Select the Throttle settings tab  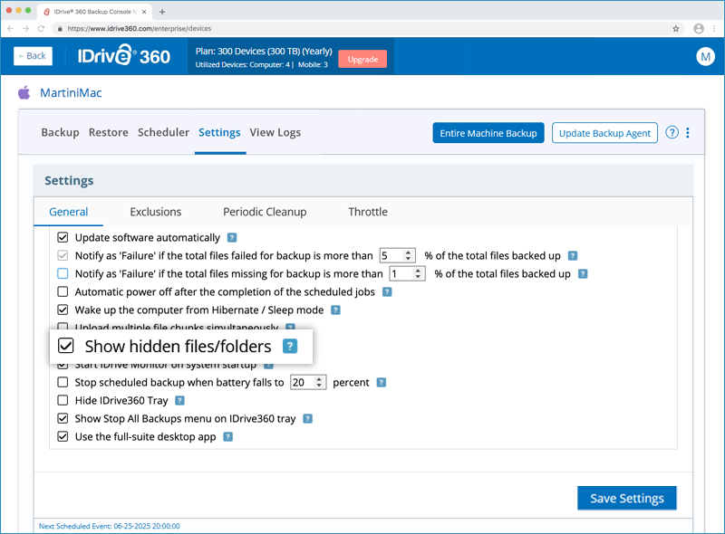pos(368,212)
